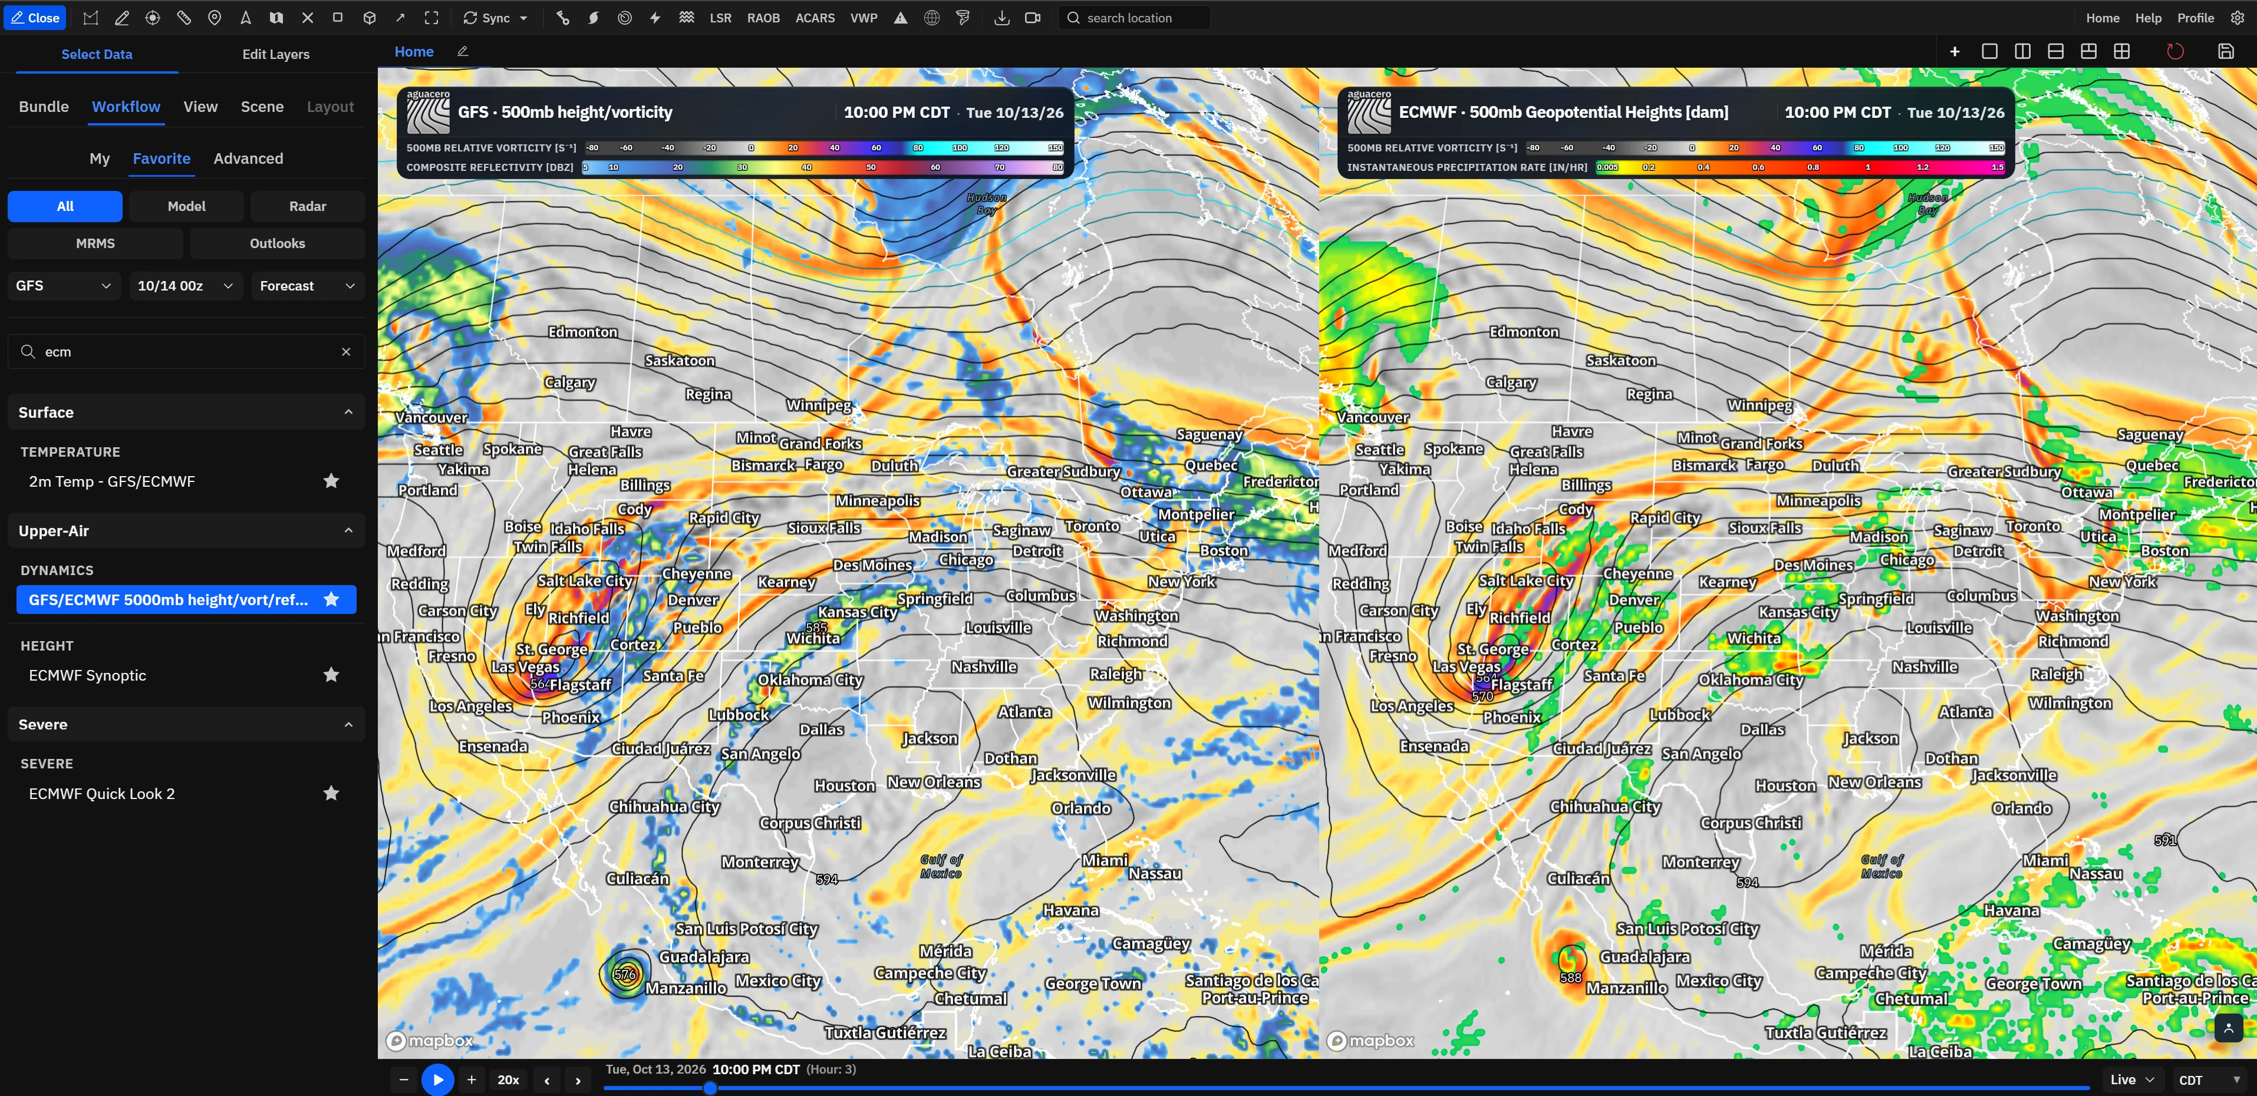Screen dimensions: 2257x1096
Task: Toggle the lightning bolt layer
Action: (x=654, y=18)
